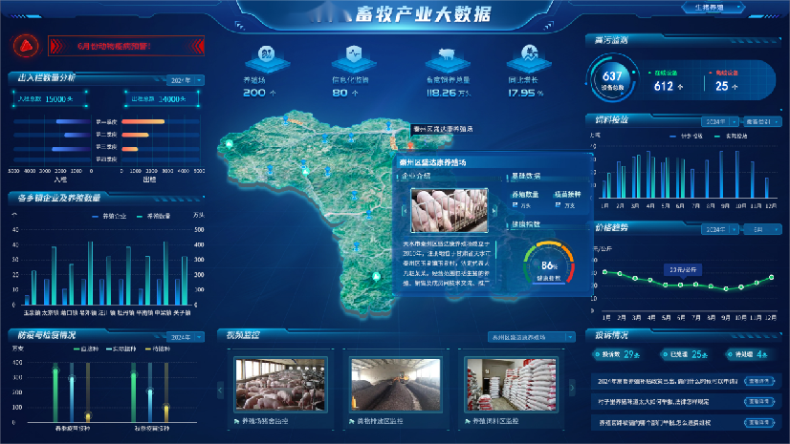790x444 pixels.
Task: Click the red disease warning triangle icon
Action: (24, 44)
